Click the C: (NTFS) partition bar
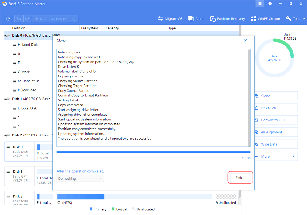Screen dimensions: 307x215 pyautogui.click(x=134, y=196)
